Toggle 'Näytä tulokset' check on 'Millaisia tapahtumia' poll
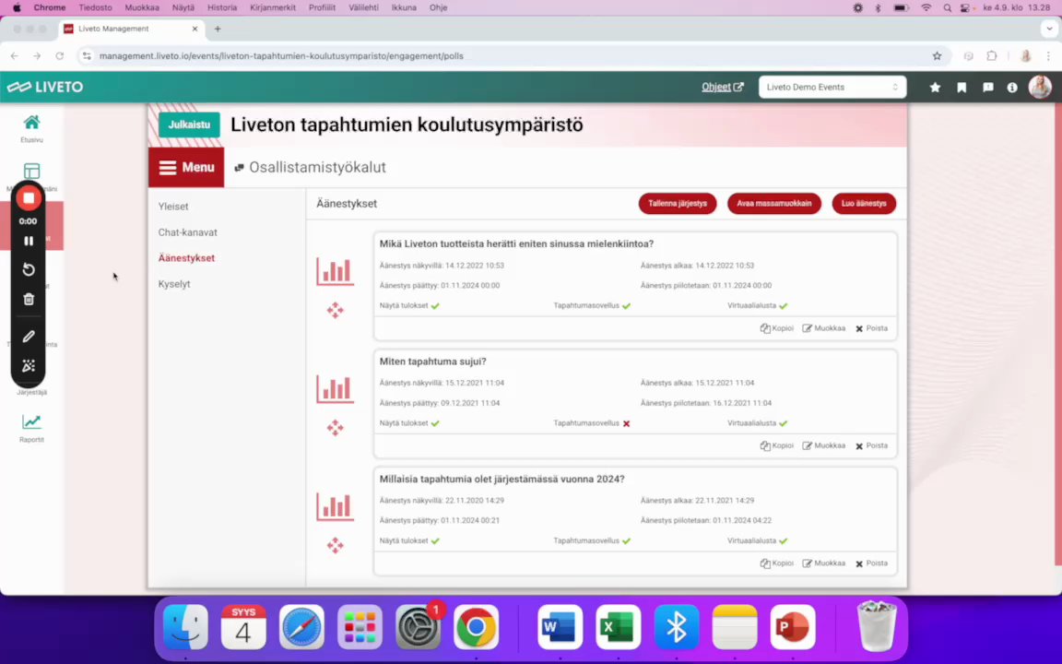Image resolution: width=1062 pixels, height=664 pixels. click(x=435, y=540)
